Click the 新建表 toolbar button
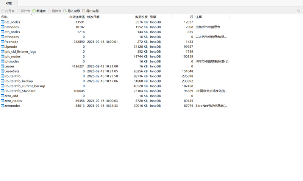Viewport: 303px width, 181px height. pyautogui.click(x=39, y=11)
